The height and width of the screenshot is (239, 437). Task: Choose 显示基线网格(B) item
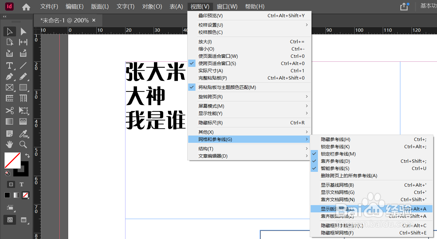pyautogui.click(x=372, y=185)
